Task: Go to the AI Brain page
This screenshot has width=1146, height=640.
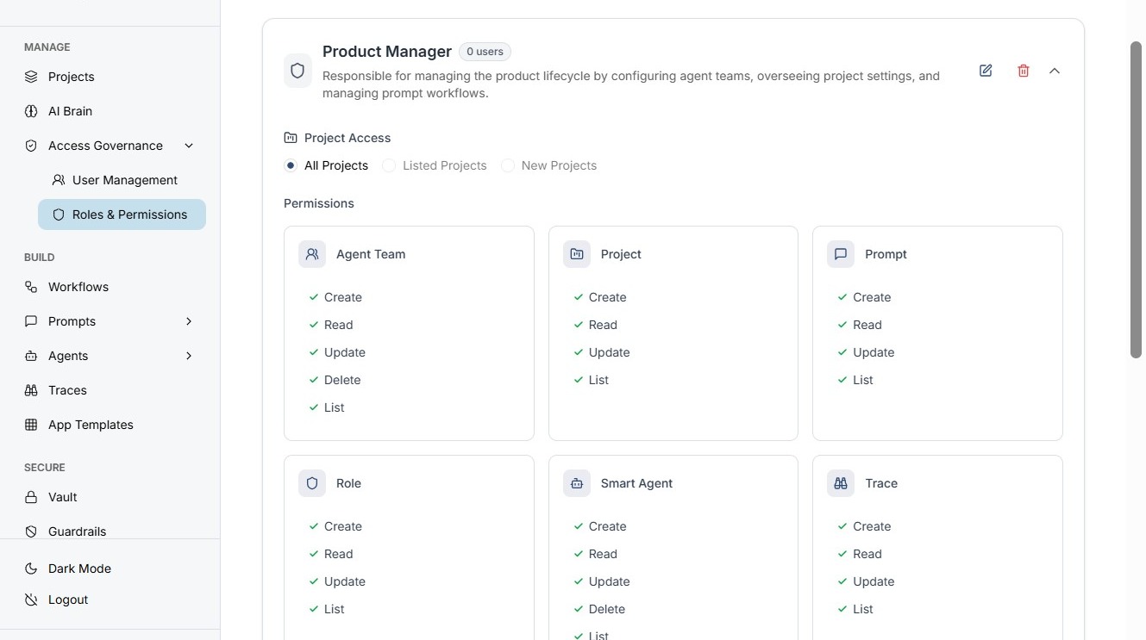Action: 70,111
